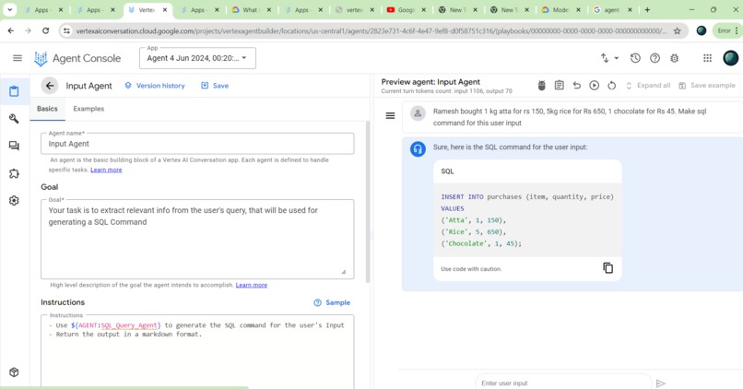Screen dimensions: 743x389
Task: Follow the Learn more link under Agent name
Action: click(x=106, y=170)
